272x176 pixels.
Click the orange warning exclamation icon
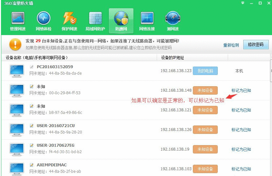[x=15, y=44]
